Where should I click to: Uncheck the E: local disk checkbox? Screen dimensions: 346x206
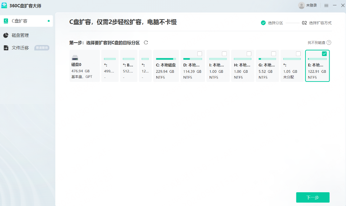coord(324,54)
